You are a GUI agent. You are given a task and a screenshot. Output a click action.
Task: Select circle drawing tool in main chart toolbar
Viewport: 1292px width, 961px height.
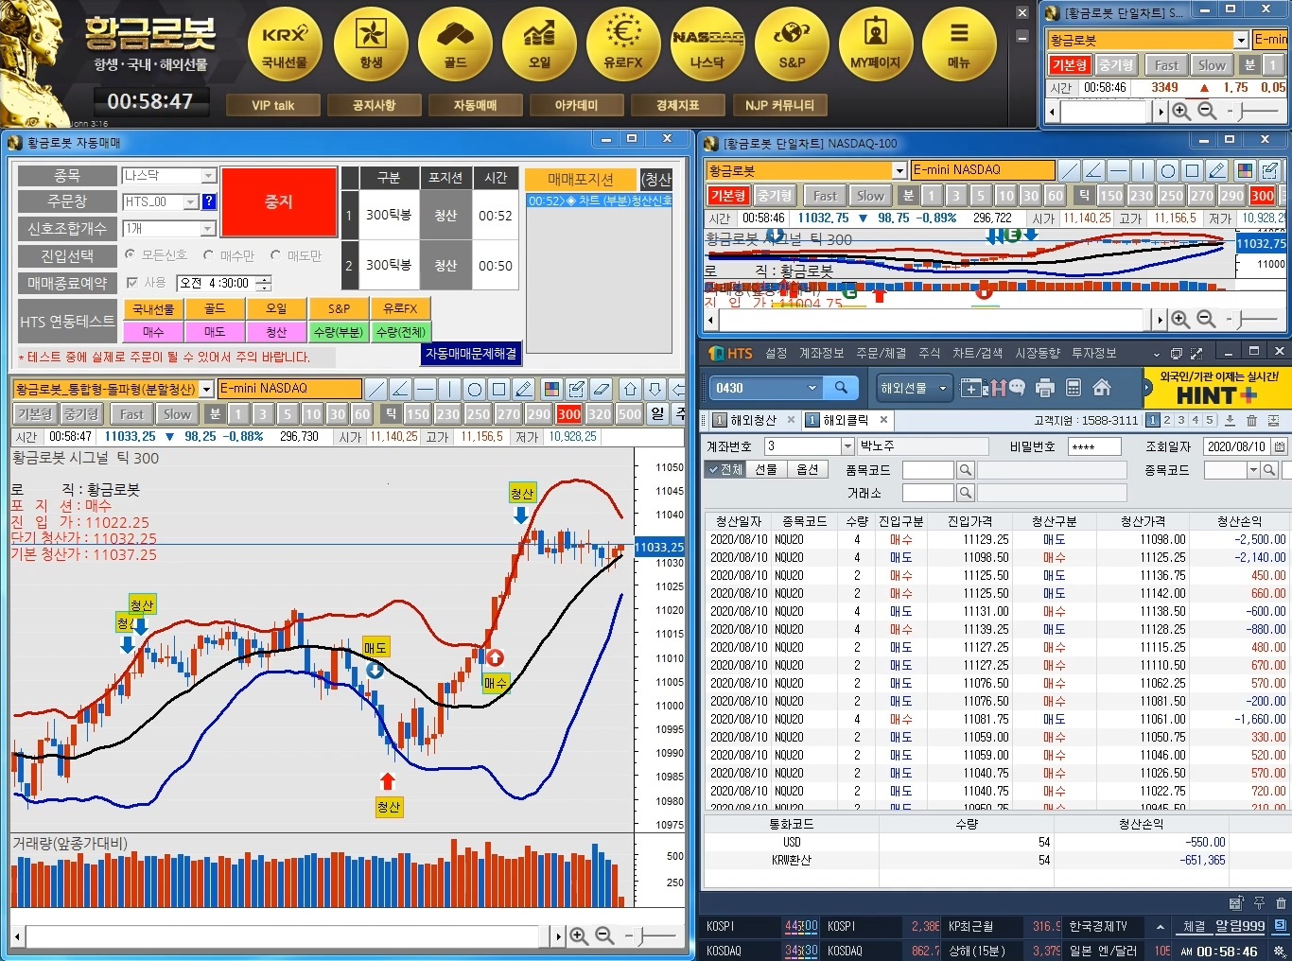point(474,389)
